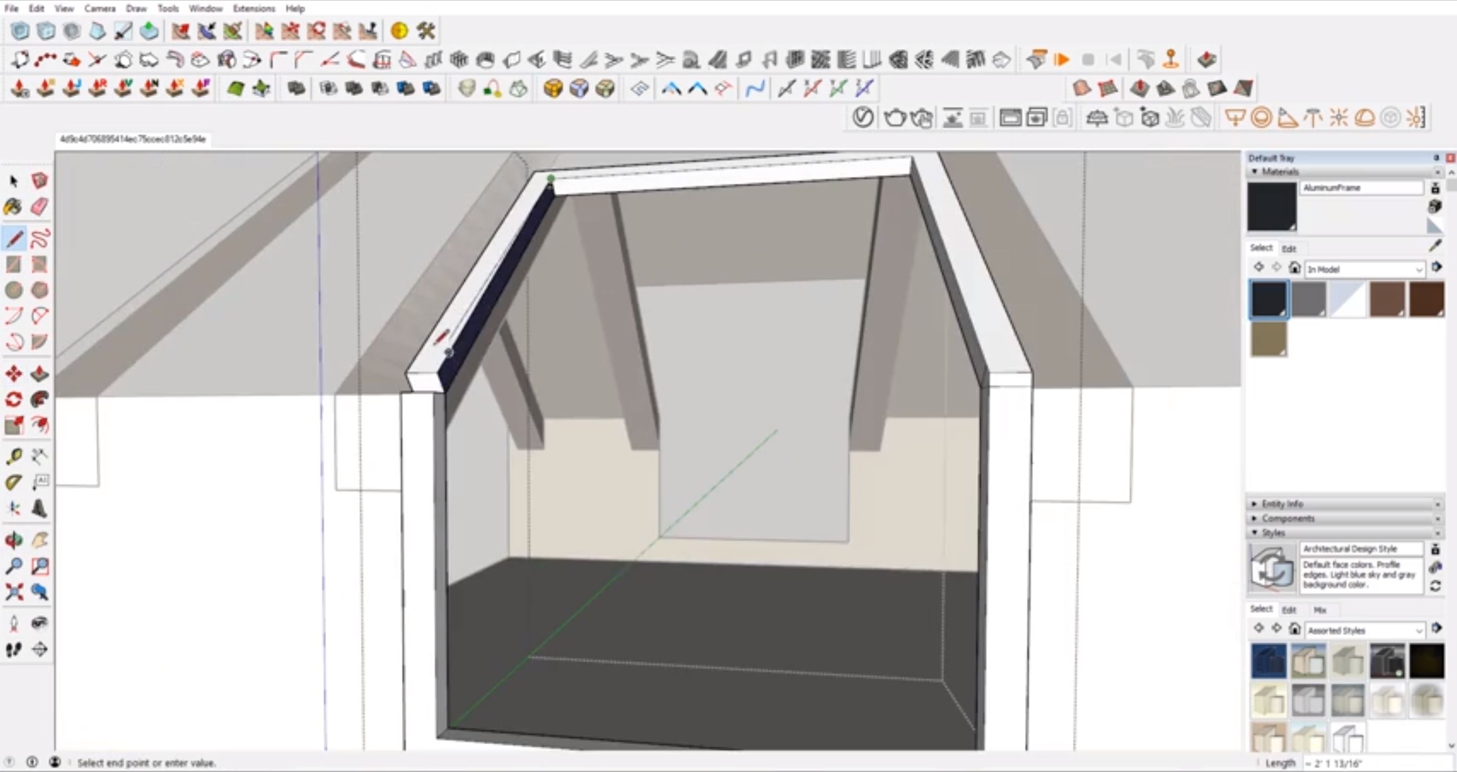
Task: Activate the Follow Me tool
Action: click(x=39, y=399)
